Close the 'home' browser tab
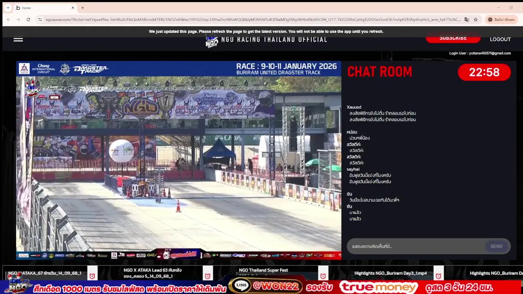The height and width of the screenshot is (294, 523). (73, 8)
